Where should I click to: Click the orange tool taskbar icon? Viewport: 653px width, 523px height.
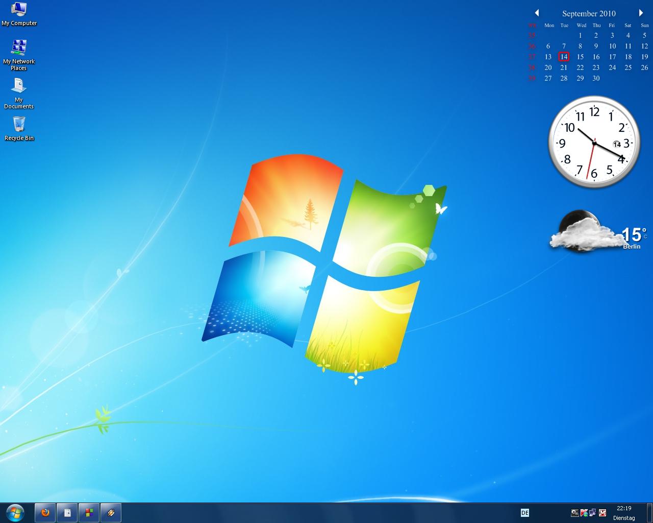click(x=111, y=512)
